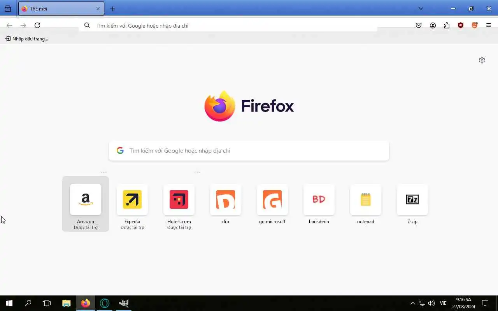Screen dimensions: 498x311
Task: Go forward with the forward arrow
Action: click(x=23, y=25)
